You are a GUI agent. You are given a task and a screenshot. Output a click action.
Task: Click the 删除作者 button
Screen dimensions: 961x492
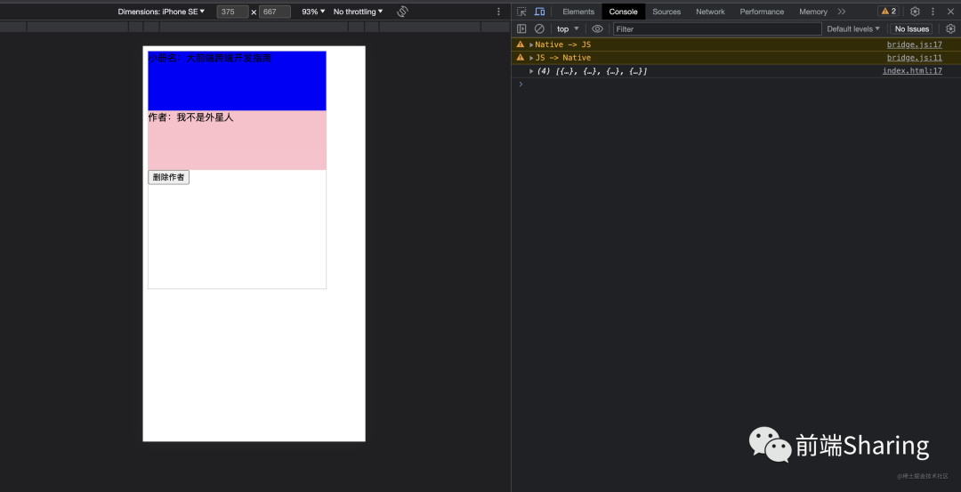pos(168,177)
